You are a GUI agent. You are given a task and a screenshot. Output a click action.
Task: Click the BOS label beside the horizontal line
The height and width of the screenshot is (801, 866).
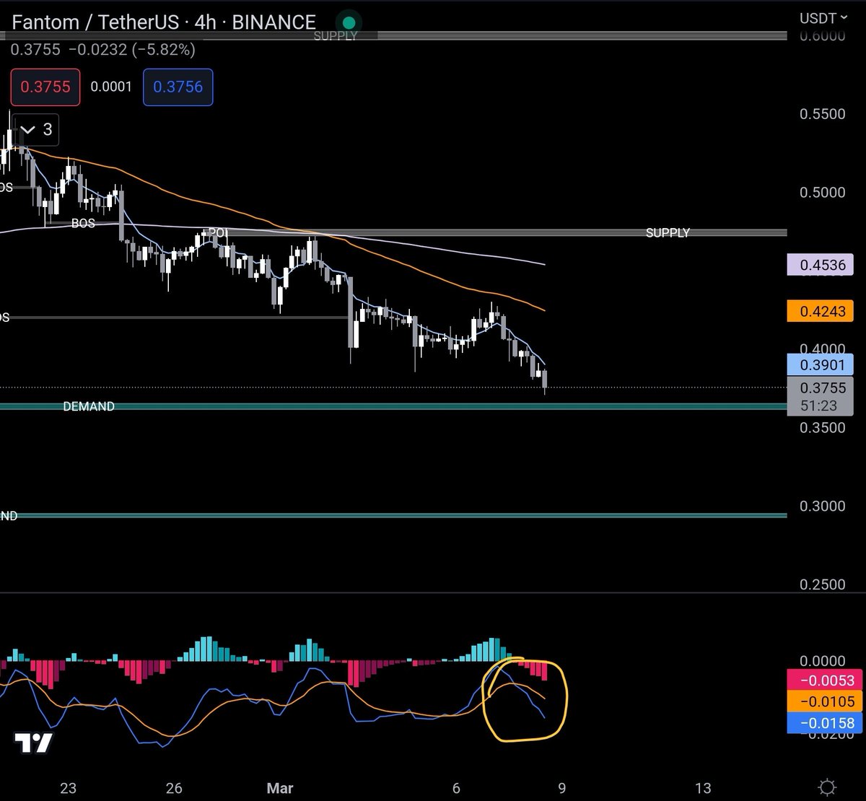click(83, 223)
